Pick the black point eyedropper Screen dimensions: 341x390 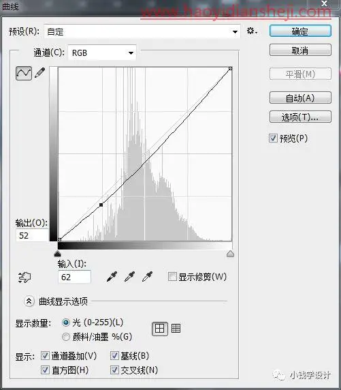pyautogui.click(x=112, y=277)
